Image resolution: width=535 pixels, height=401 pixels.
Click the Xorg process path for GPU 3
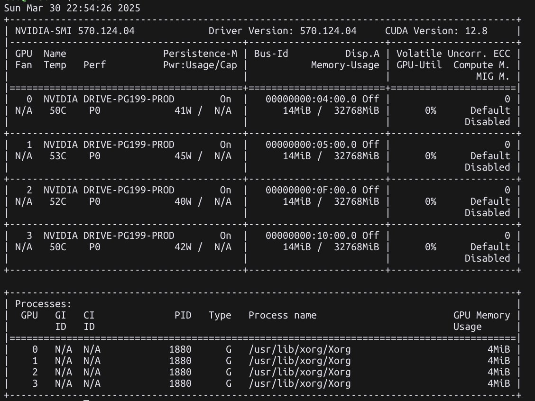pos(300,383)
